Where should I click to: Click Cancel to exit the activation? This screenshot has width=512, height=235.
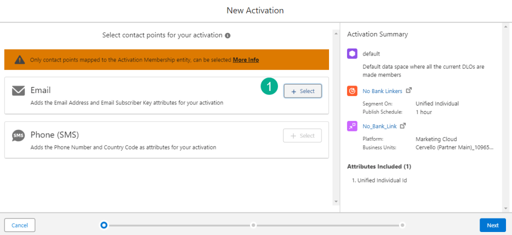point(19,225)
